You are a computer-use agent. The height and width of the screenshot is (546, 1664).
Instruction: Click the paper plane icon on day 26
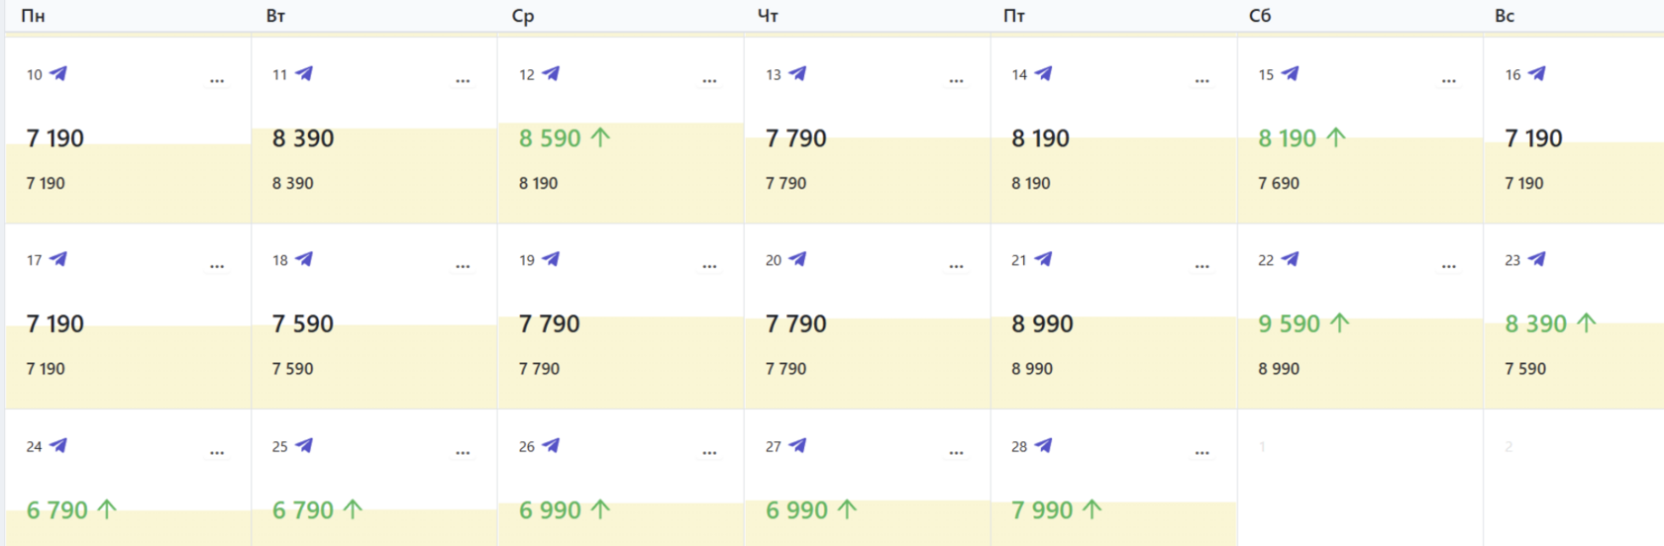552,445
